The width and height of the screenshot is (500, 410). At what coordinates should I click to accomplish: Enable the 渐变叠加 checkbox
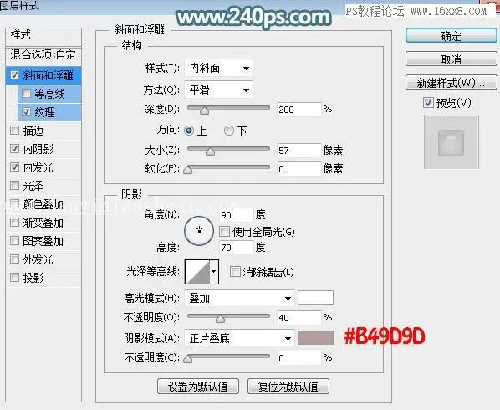(14, 222)
